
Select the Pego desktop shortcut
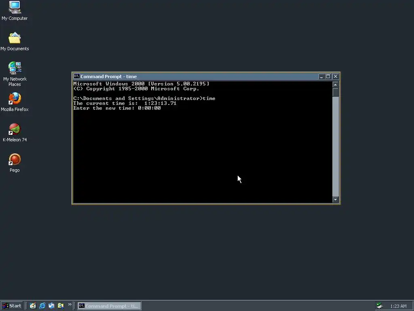[x=15, y=163]
